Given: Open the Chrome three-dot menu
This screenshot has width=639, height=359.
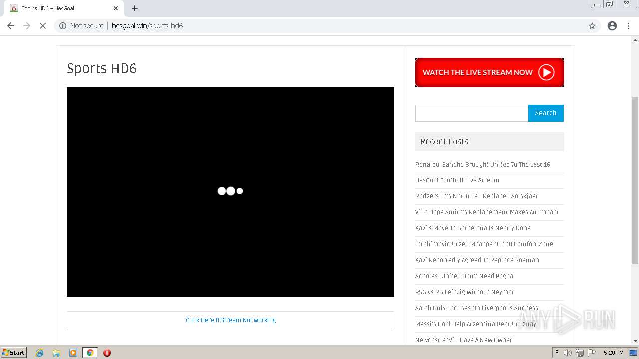Looking at the screenshot, I should [x=629, y=26].
